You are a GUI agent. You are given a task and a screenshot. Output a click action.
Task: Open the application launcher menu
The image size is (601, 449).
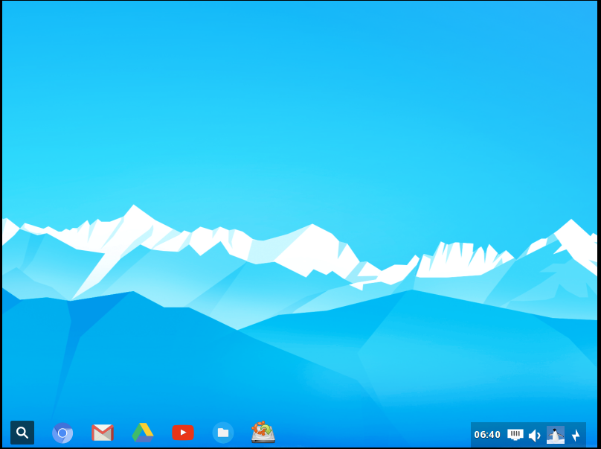coord(22,433)
